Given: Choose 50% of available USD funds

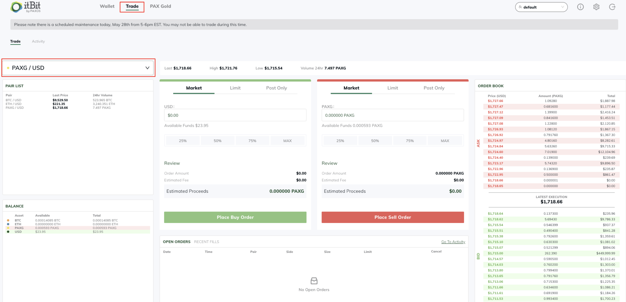Looking at the screenshot, I should point(218,141).
